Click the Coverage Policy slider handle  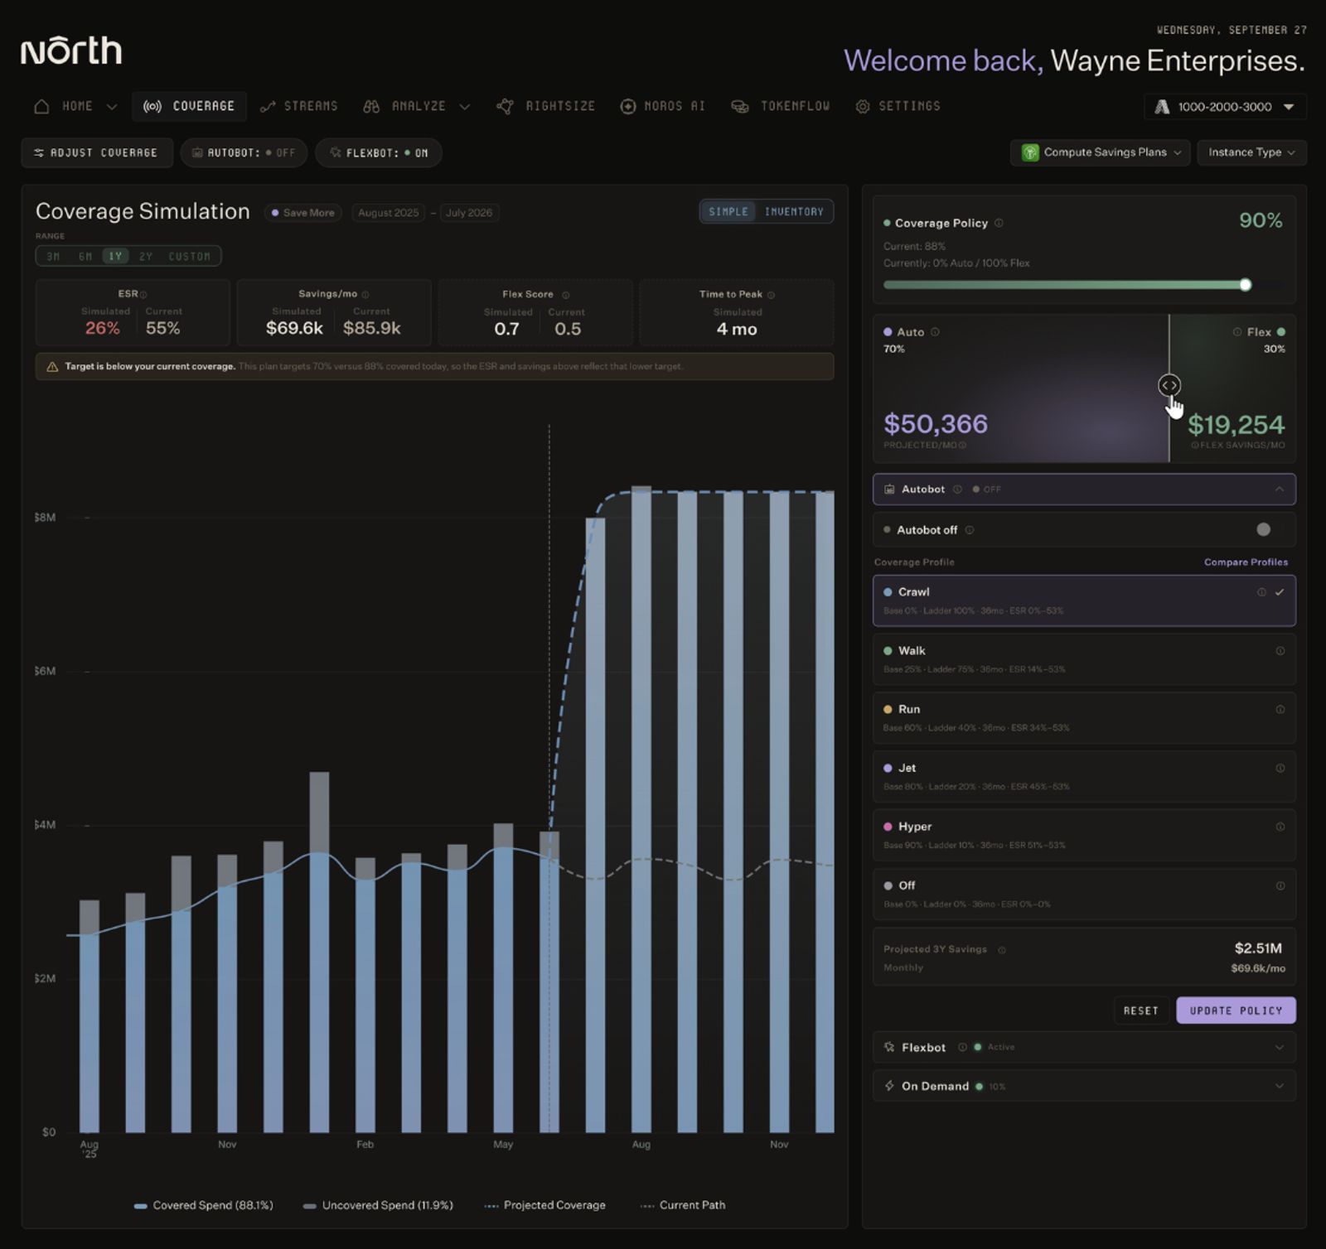pyautogui.click(x=1245, y=285)
